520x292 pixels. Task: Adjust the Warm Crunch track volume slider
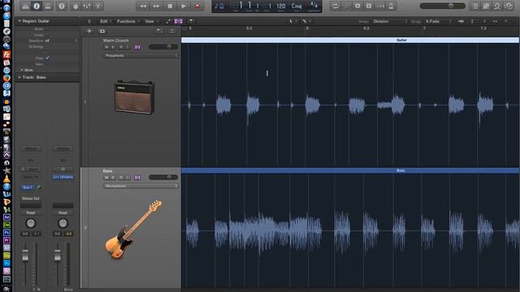163,47
